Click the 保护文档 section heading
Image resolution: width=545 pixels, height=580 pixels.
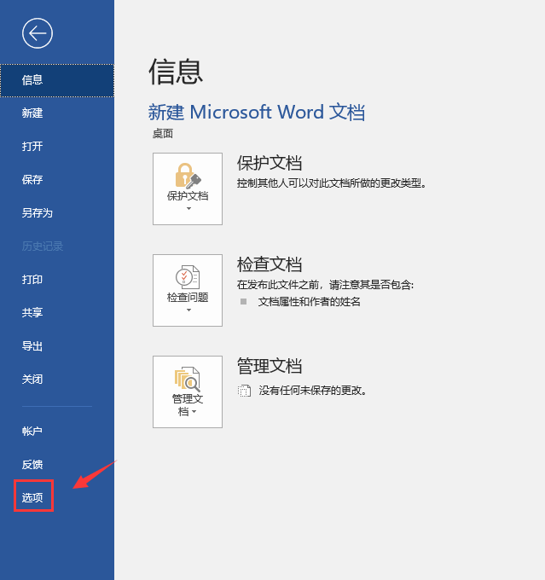[270, 163]
